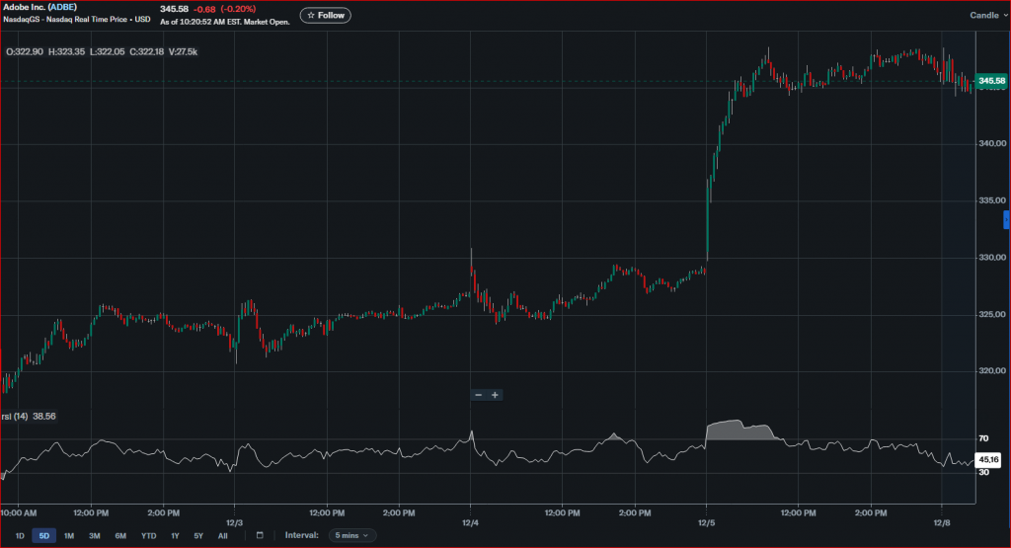The height and width of the screenshot is (548, 1011).
Task: Click the zoom out minus icon
Action: pos(478,395)
